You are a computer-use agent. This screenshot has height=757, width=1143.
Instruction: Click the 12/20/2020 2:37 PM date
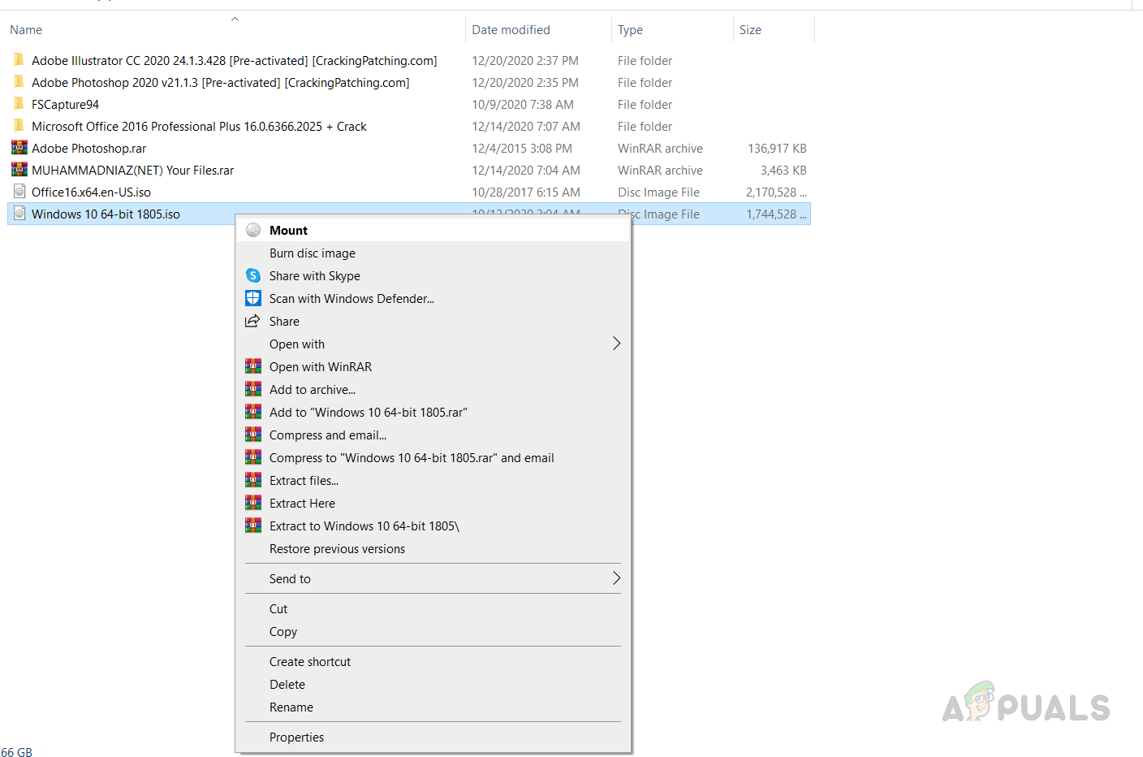point(525,61)
